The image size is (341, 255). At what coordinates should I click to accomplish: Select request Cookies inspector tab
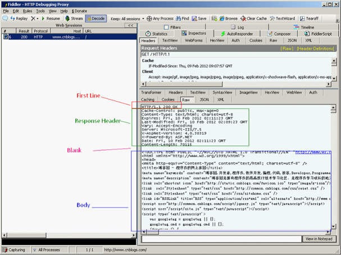coord(256,40)
